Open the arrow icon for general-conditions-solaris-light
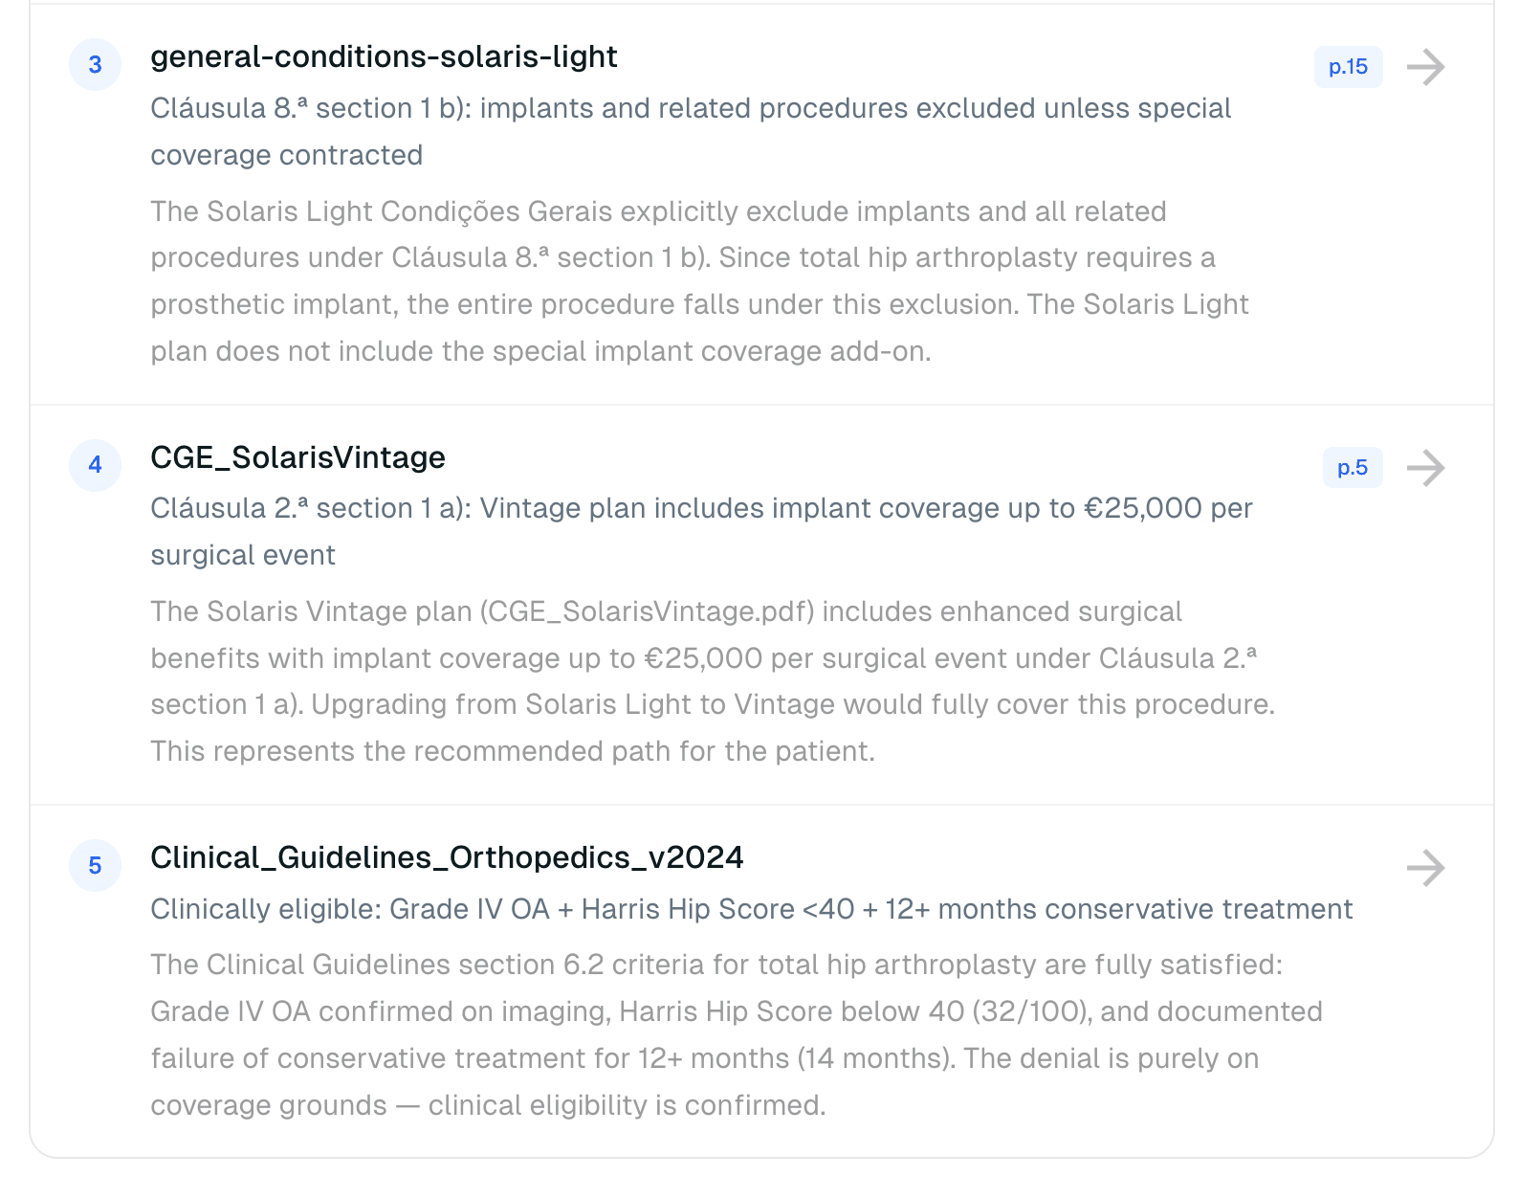The width and height of the screenshot is (1519, 1177). (x=1427, y=66)
